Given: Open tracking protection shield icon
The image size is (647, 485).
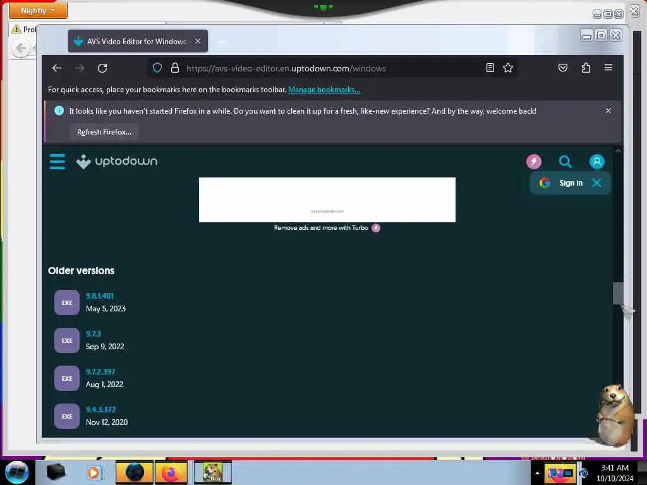Looking at the screenshot, I should click(x=157, y=68).
